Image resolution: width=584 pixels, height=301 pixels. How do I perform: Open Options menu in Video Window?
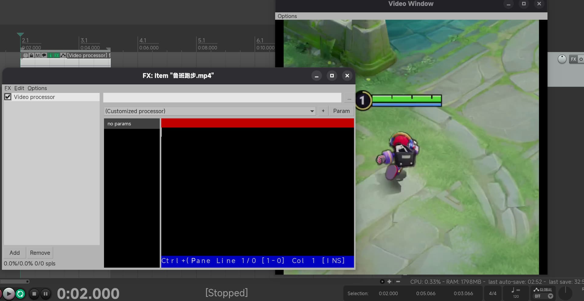coord(287,16)
